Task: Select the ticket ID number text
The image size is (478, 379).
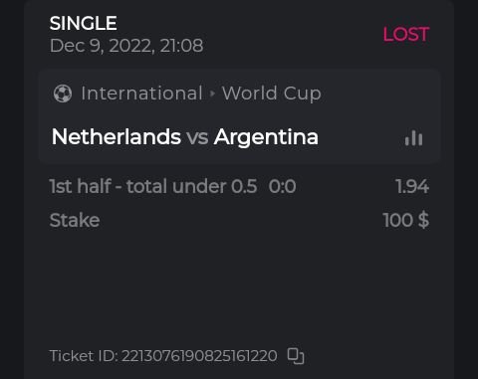Action: (199, 356)
